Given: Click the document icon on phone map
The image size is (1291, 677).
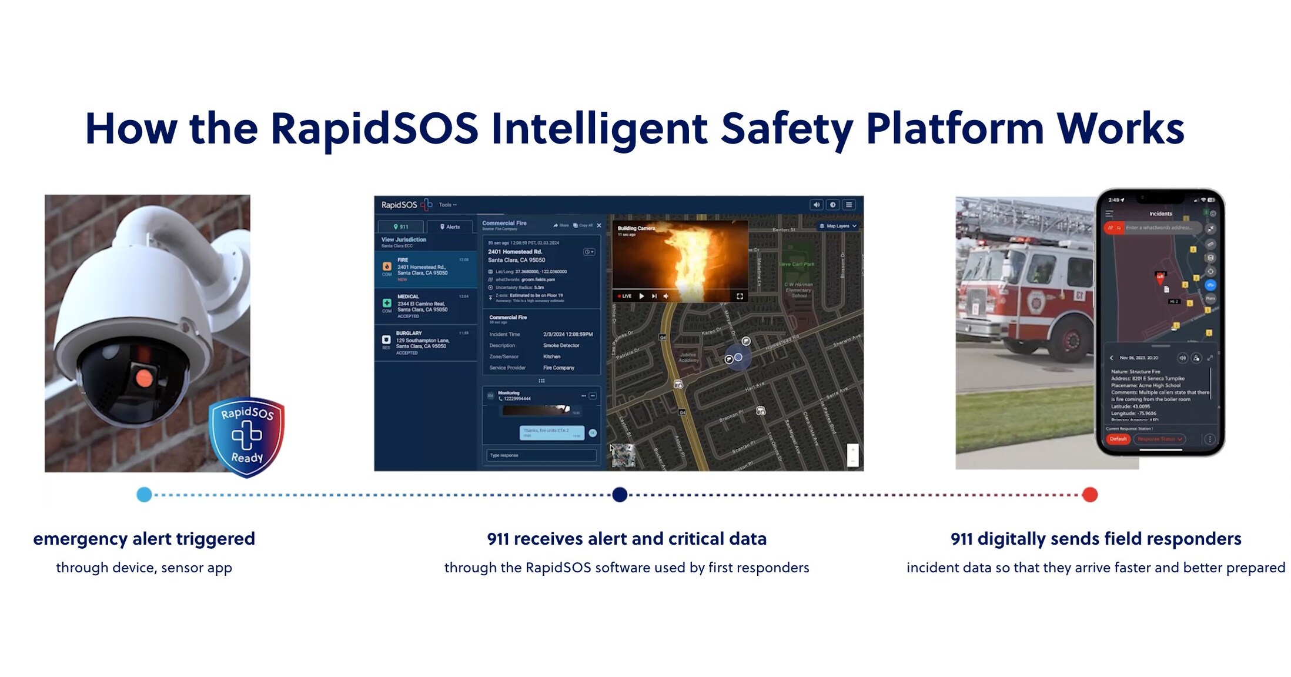Looking at the screenshot, I should click(x=1166, y=289).
